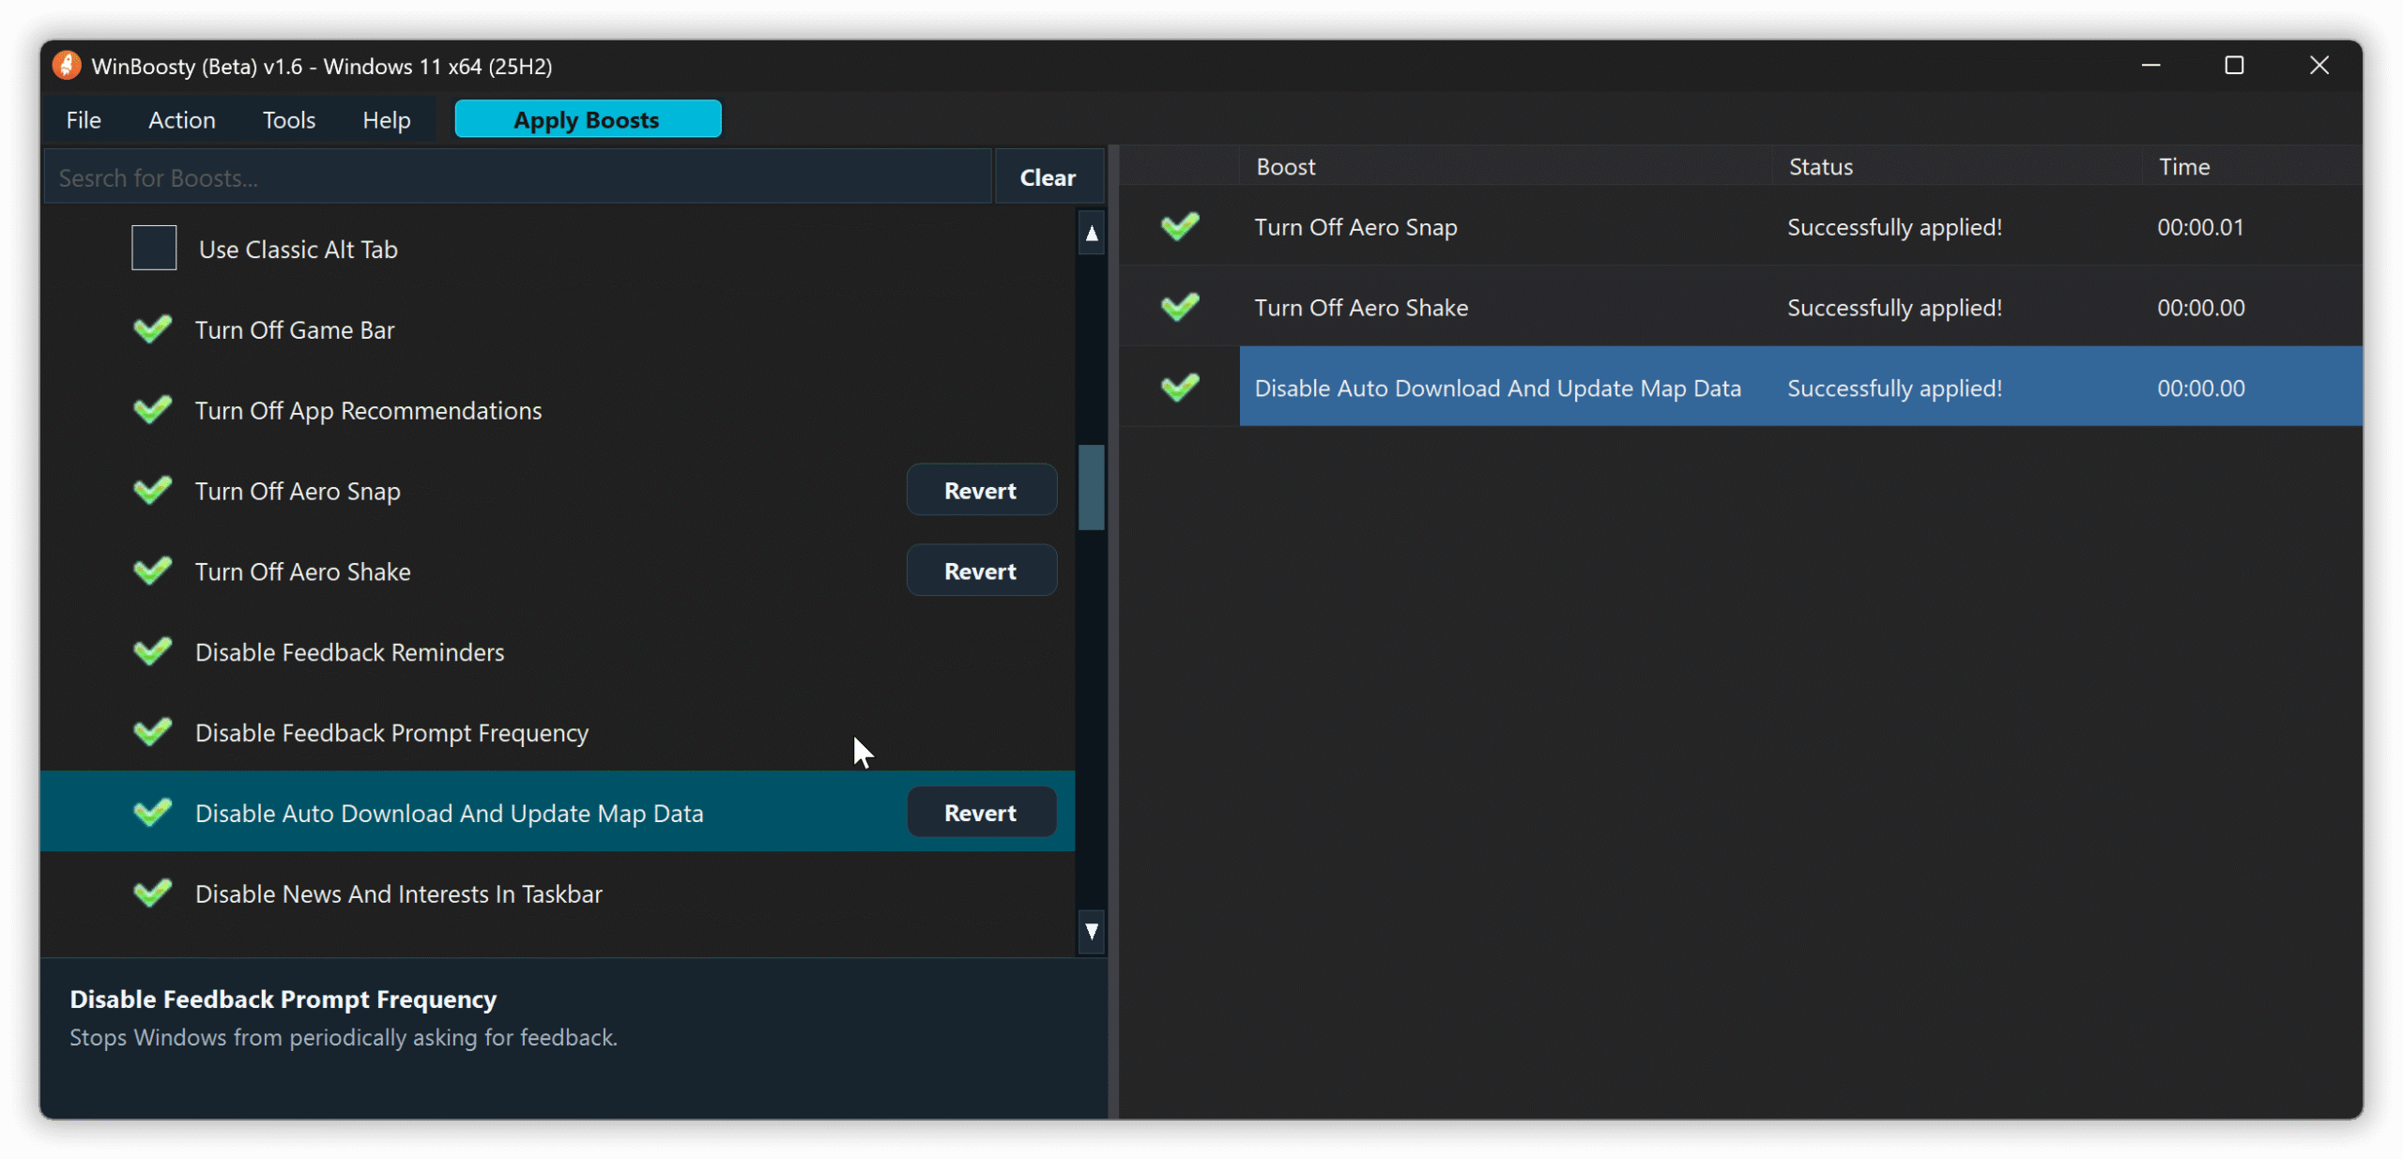This screenshot has height=1159, width=2403.
Task: Select the Use Classic Alt Tab label
Action: pos(298,249)
